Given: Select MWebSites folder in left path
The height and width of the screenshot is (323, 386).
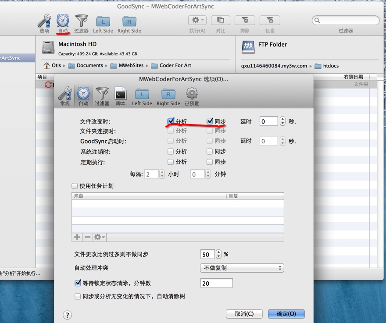Looking at the screenshot, I should [127, 65].
